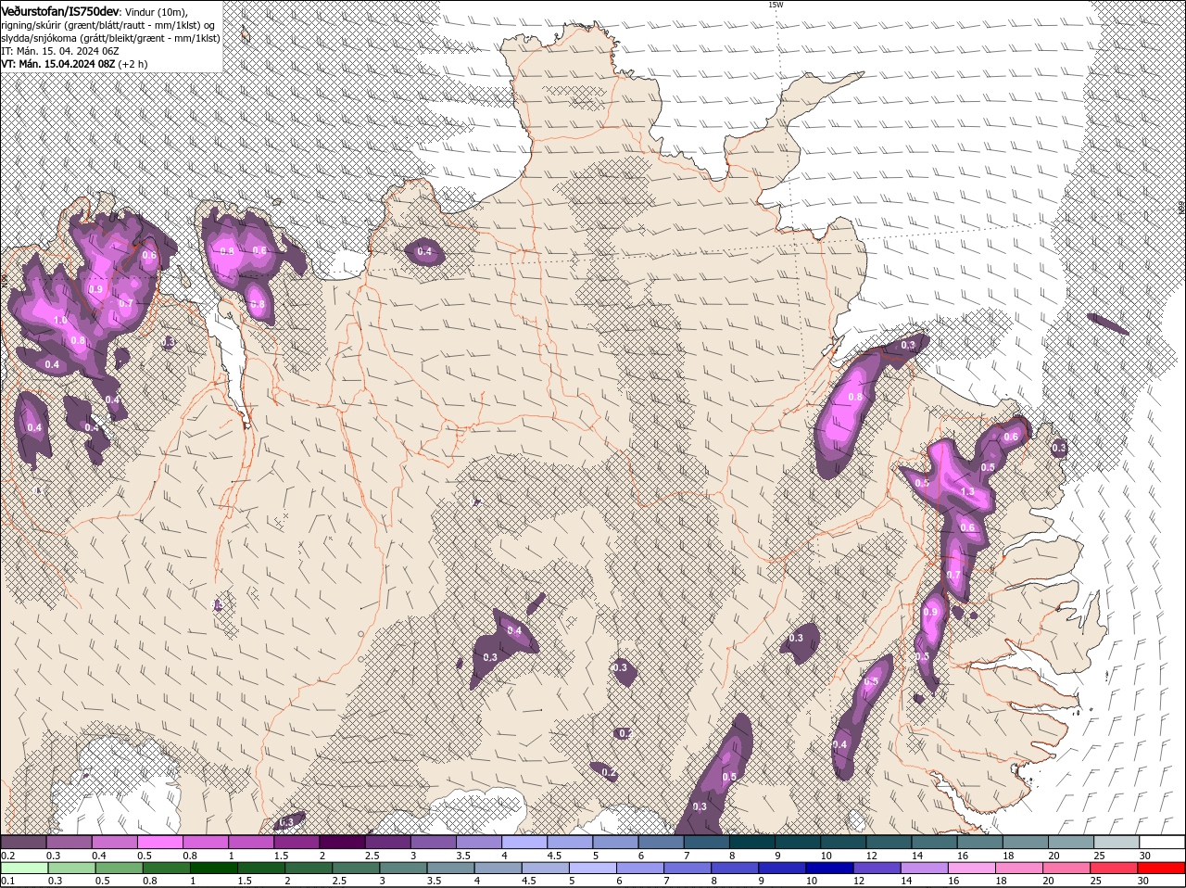Click upper legend white swatch labeled 30
1186x888 pixels.
pyautogui.click(x=1162, y=842)
